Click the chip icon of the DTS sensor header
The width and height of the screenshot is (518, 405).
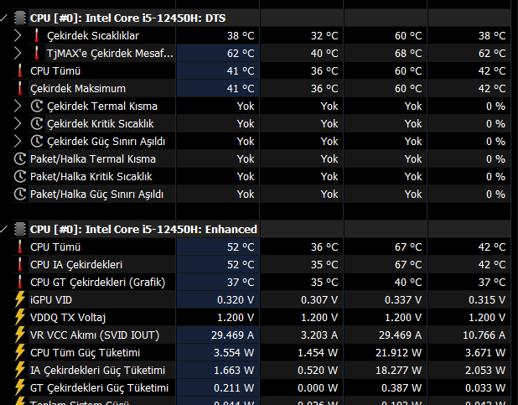click(20, 18)
